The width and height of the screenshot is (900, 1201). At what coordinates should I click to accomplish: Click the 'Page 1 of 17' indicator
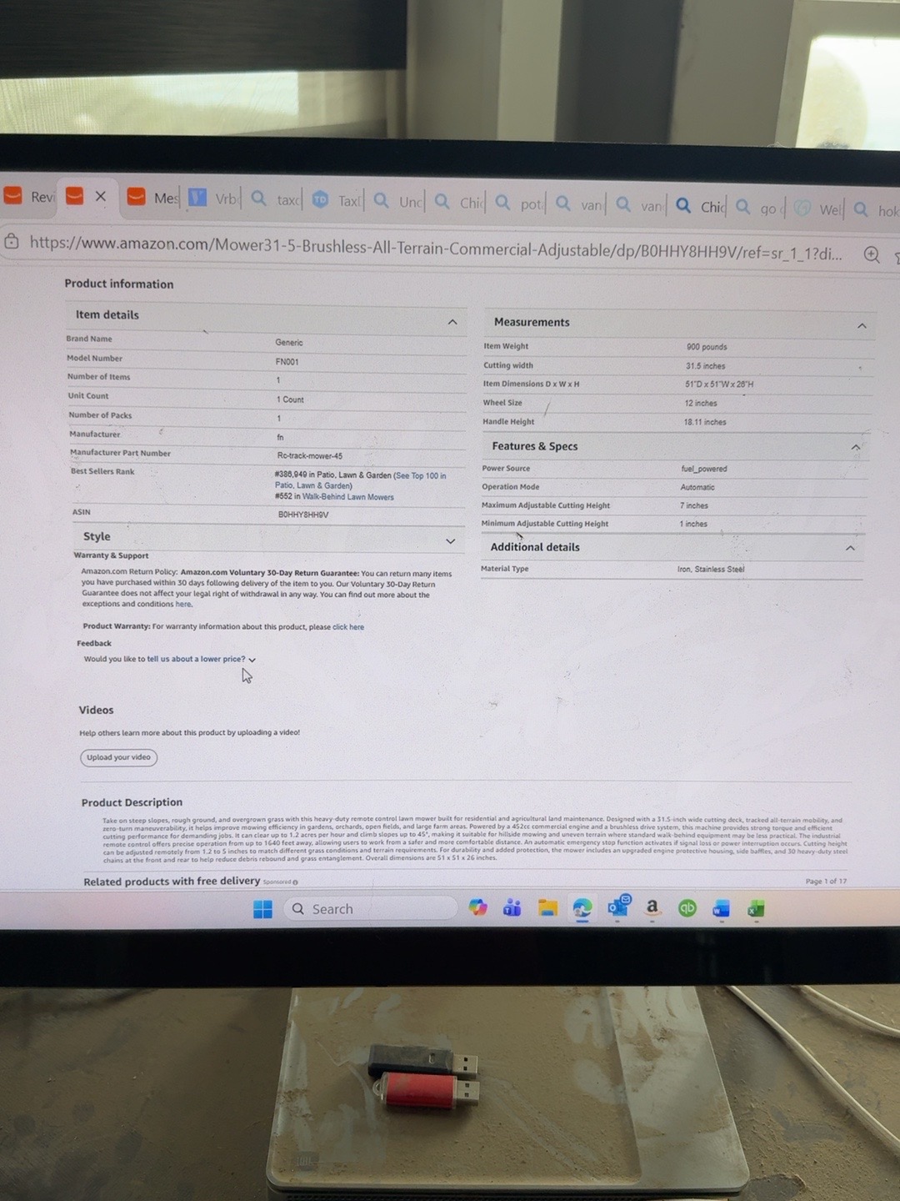coord(826,881)
